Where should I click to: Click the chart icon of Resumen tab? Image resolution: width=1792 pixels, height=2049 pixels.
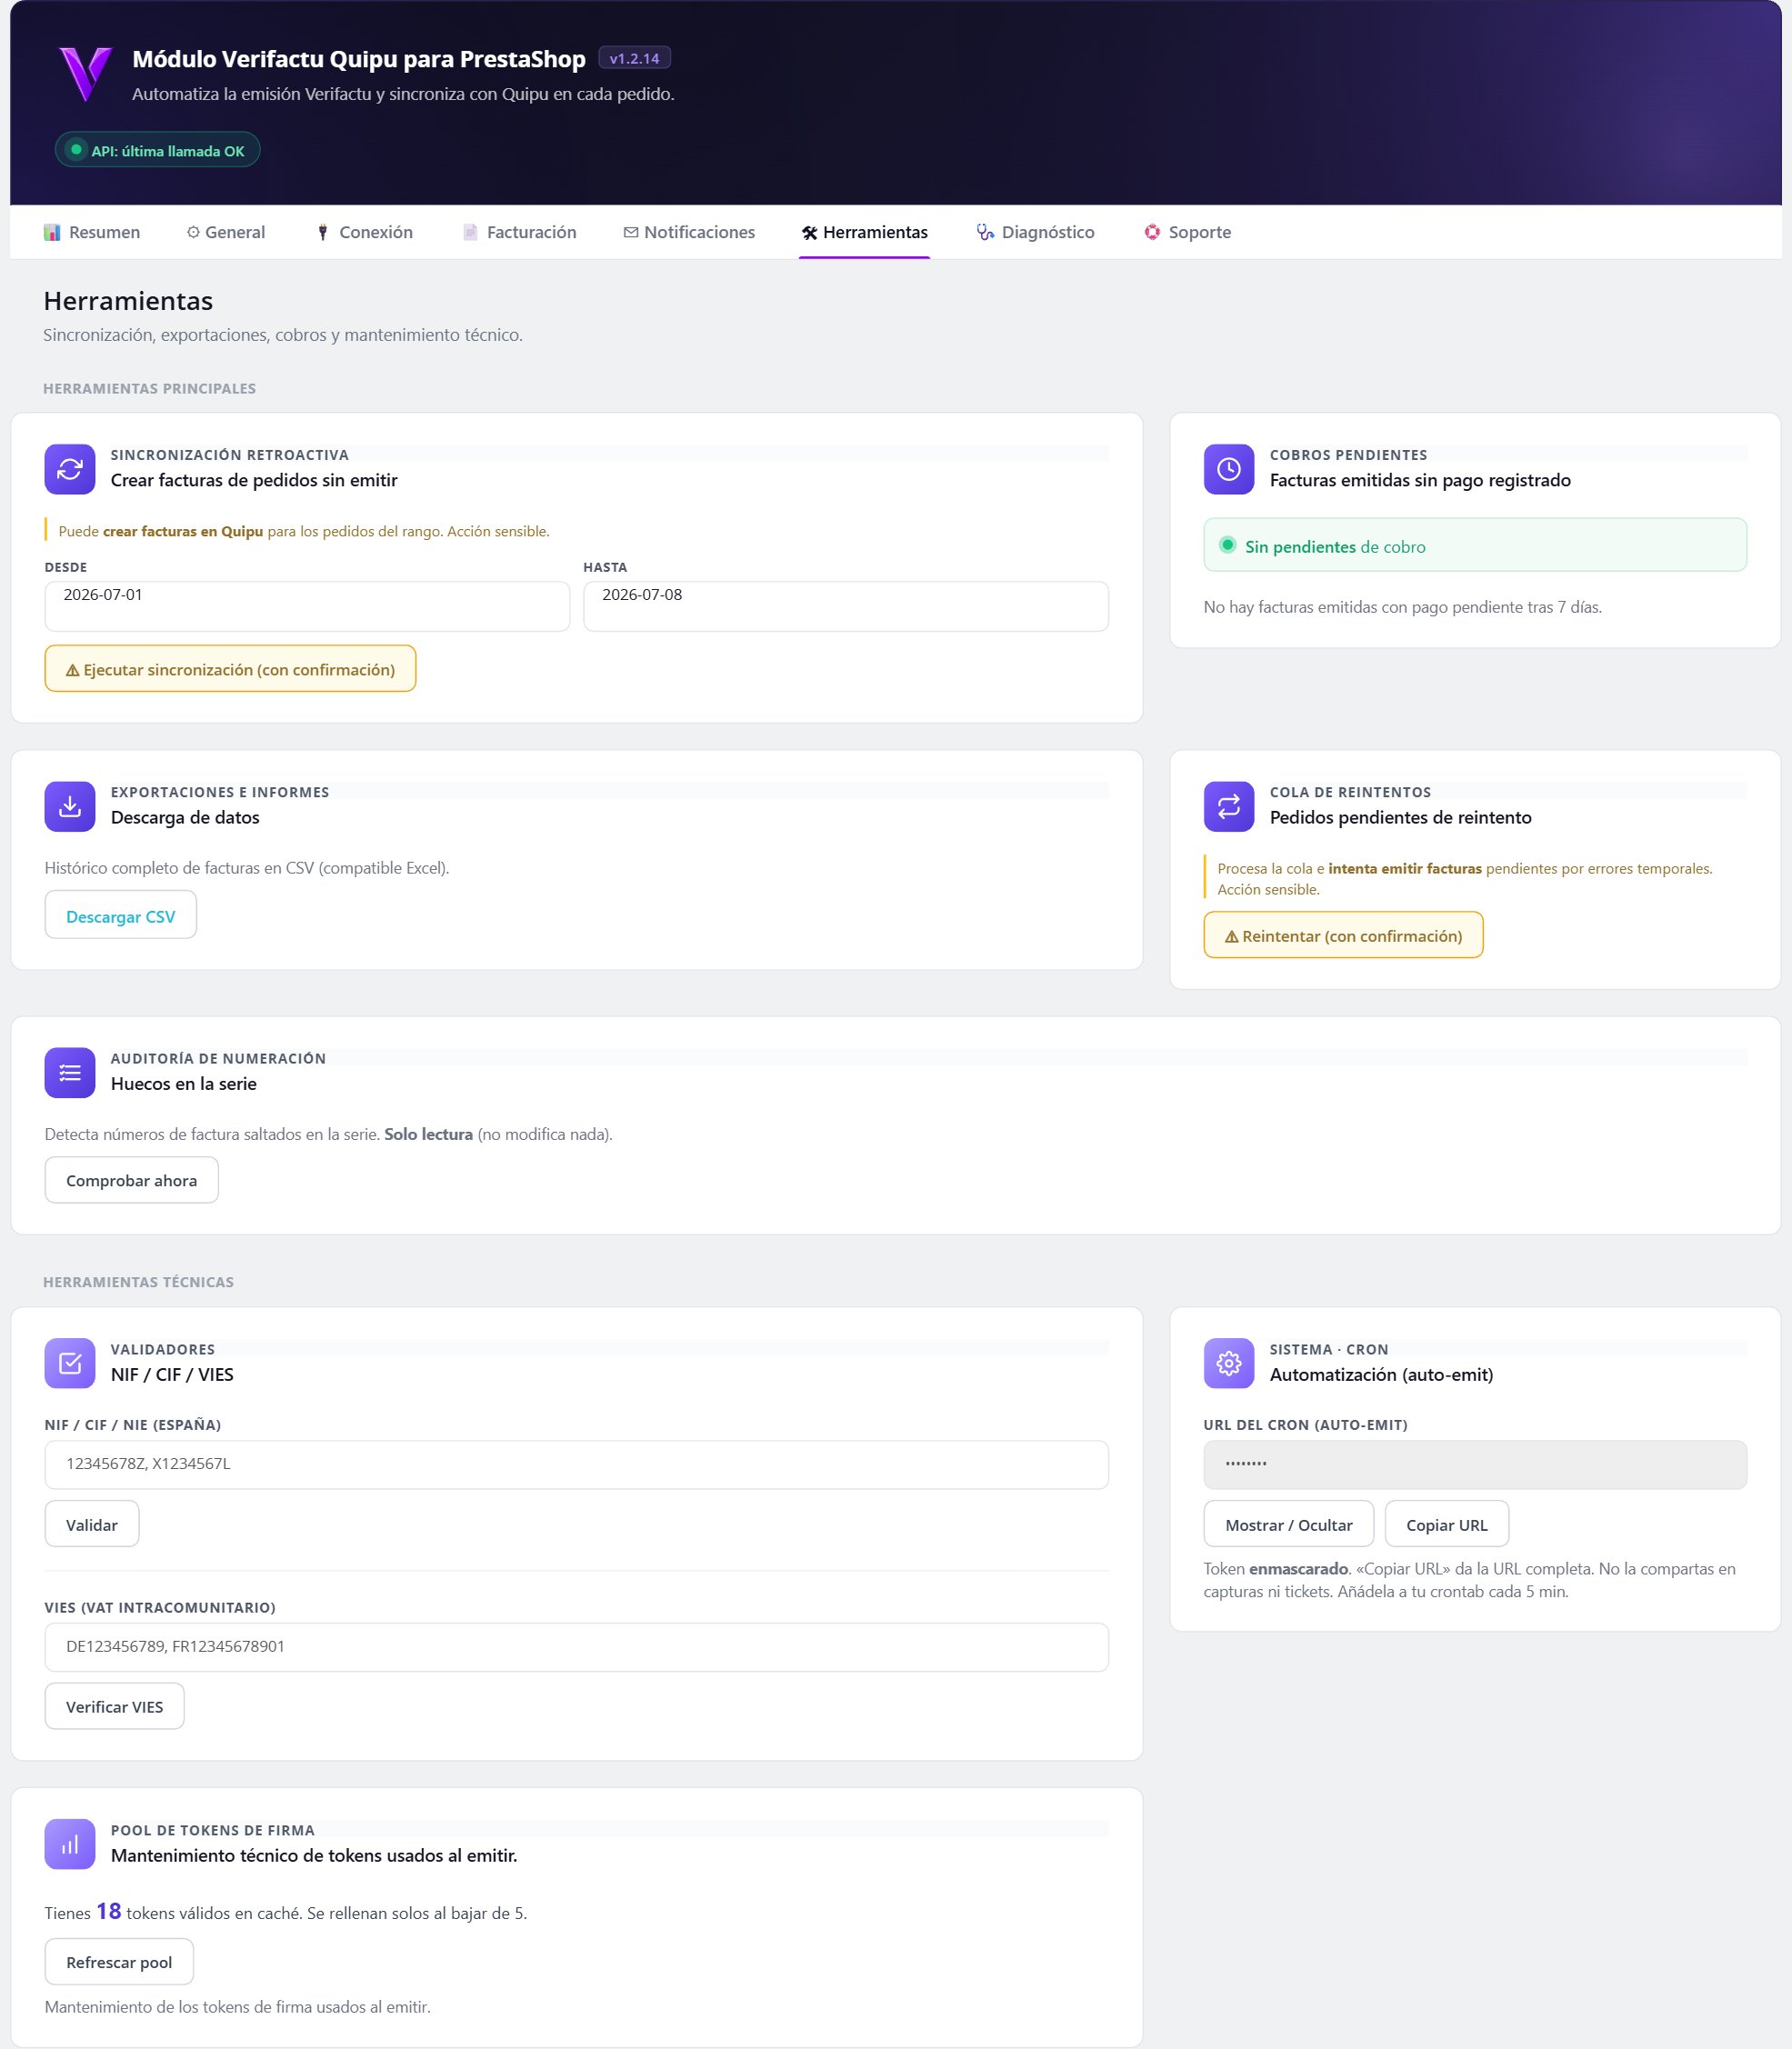coord(52,232)
